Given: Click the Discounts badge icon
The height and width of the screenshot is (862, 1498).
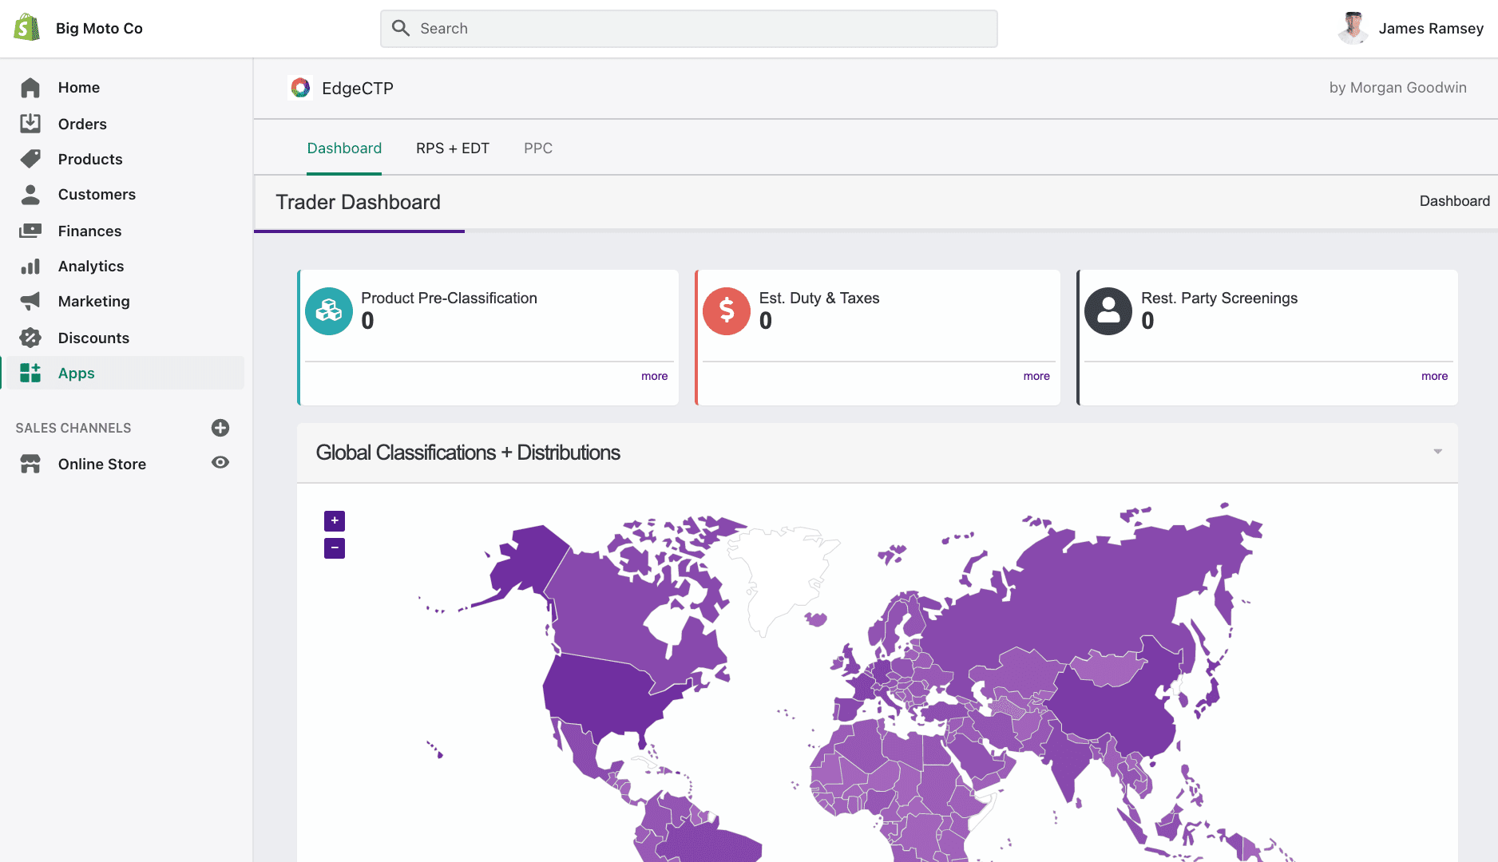Looking at the screenshot, I should pyautogui.click(x=30, y=338).
